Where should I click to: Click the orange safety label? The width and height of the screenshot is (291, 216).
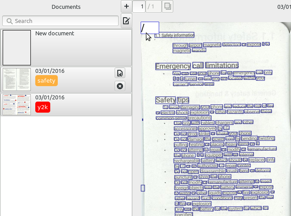tap(46, 81)
